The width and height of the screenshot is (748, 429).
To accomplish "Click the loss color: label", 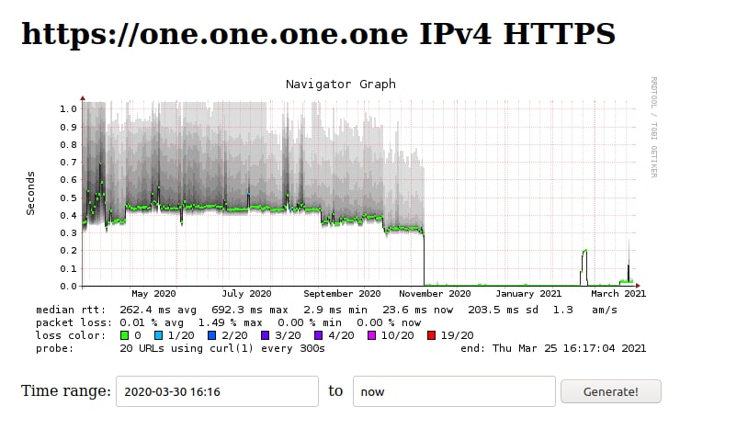I will (x=71, y=335).
